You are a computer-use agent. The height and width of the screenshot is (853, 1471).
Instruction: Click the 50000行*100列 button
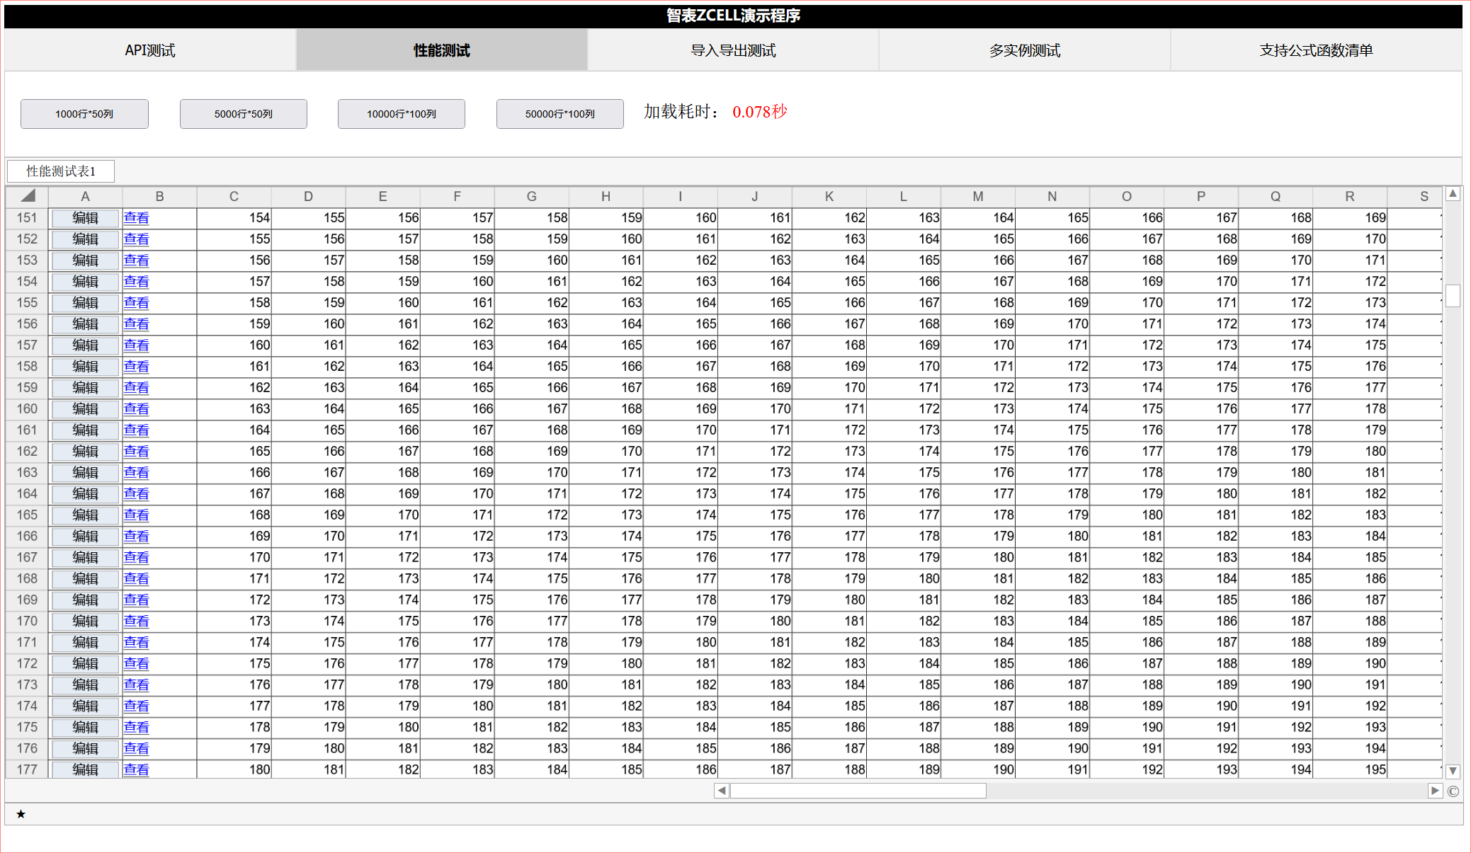coord(560,114)
